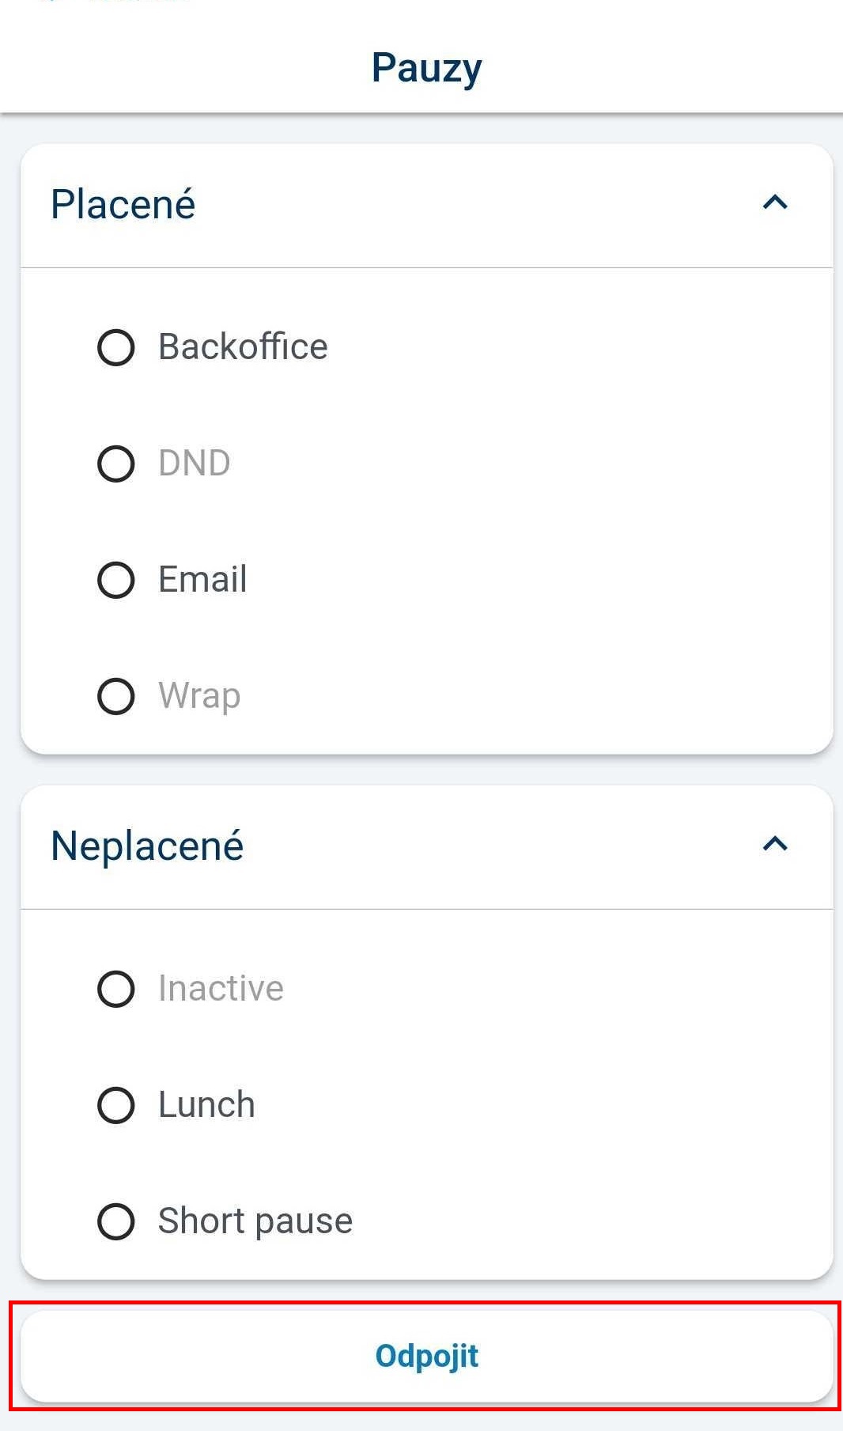Select the Short pause radio button circle

[x=115, y=1221]
